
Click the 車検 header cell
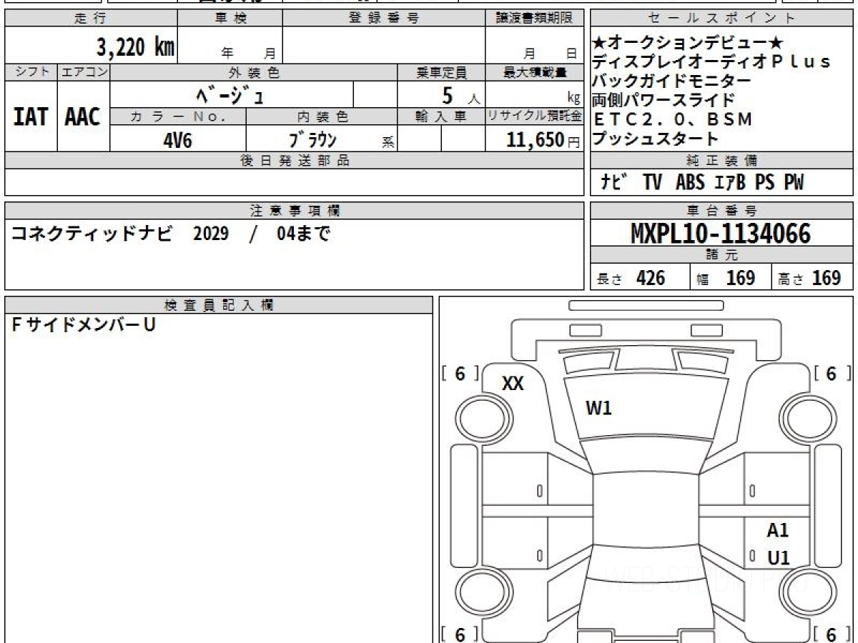click(230, 19)
